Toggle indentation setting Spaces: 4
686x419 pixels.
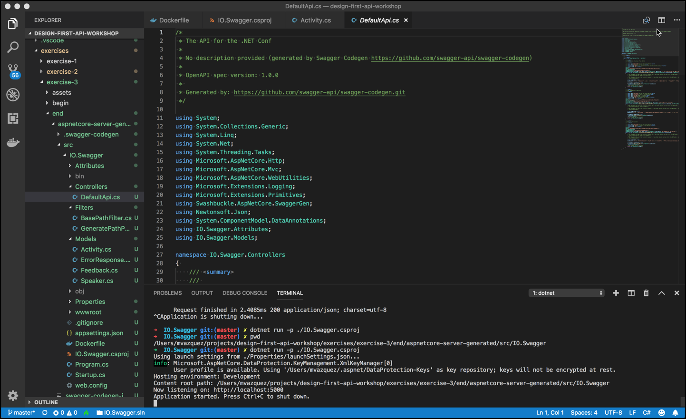[584, 412]
